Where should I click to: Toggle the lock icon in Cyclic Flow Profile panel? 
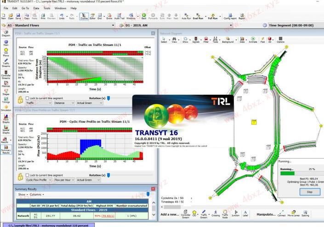tap(20, 177)
